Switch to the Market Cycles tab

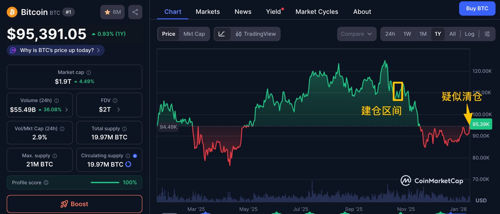317,12
